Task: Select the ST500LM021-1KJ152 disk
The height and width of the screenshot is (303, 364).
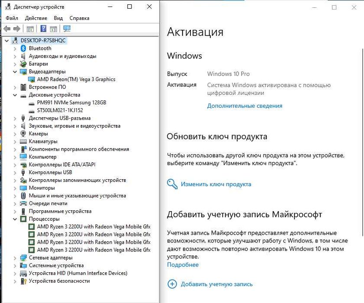Action: tap(60, 110)
